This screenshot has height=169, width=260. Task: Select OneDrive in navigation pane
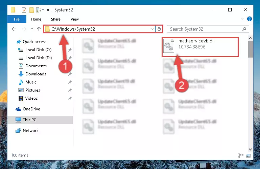tap(31, 109)
